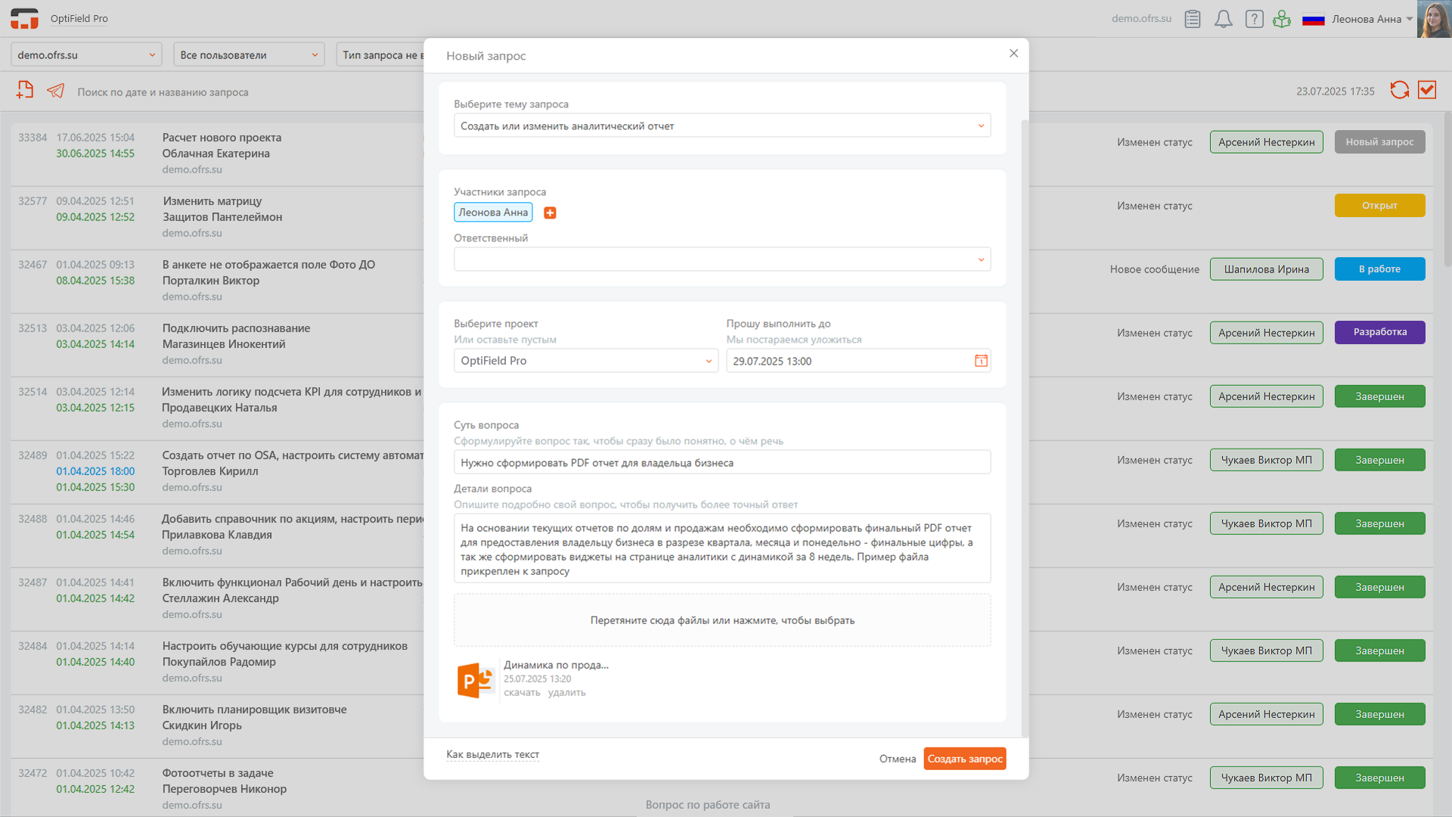
Task: Open the help question mark icon
Action: [x=1254, y=19]
